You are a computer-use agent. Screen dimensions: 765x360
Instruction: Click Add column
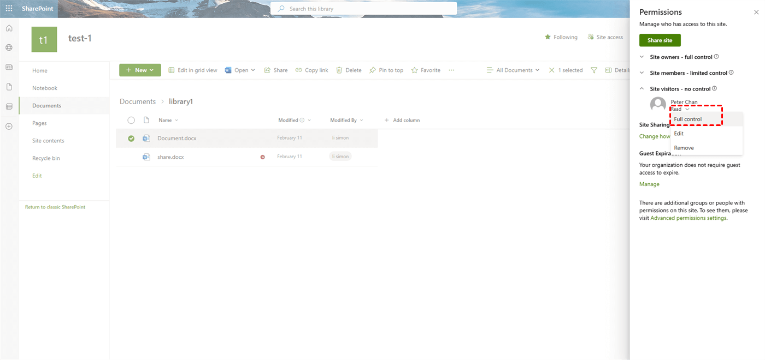[402, 120]
